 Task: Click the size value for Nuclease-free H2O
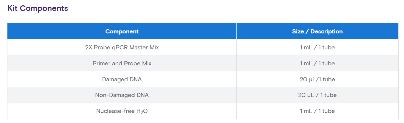coord(317,111)
